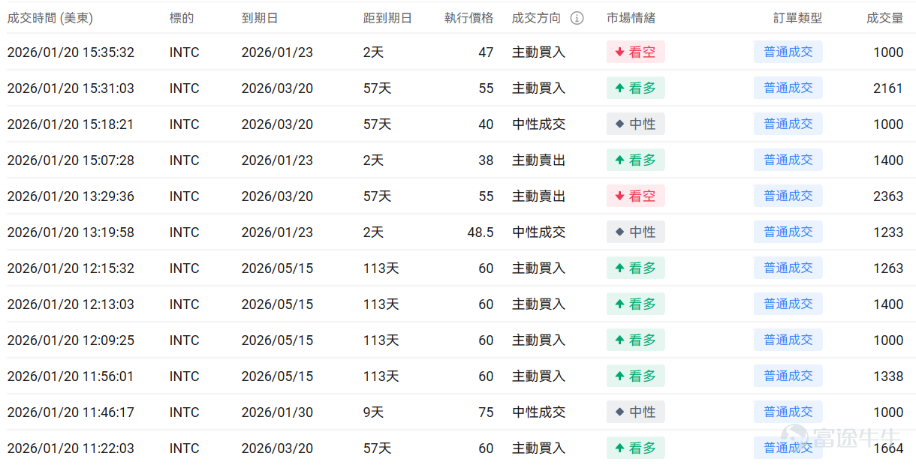Viewport: 916px width, 465px height.
Task: Click the 訂單類型 column header
Action: (x=798, y=18)
